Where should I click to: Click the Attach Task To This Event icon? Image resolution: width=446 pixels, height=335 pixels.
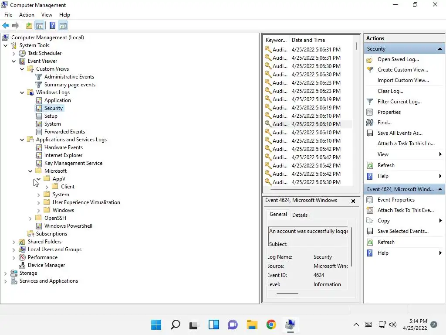[370, 210]
